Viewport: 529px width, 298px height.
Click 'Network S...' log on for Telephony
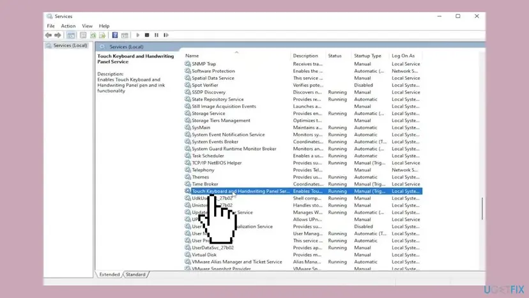click(x=404, y=170)
